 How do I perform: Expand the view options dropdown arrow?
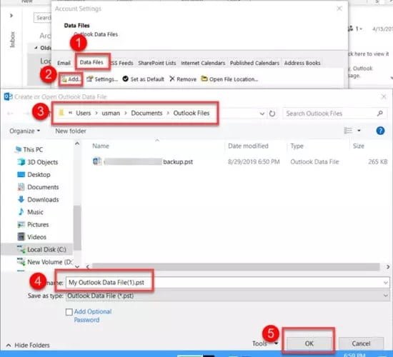pos(359,131)
